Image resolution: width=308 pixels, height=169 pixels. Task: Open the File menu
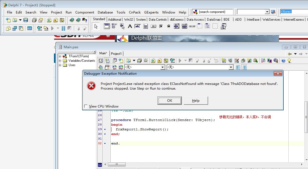point(9,12)
